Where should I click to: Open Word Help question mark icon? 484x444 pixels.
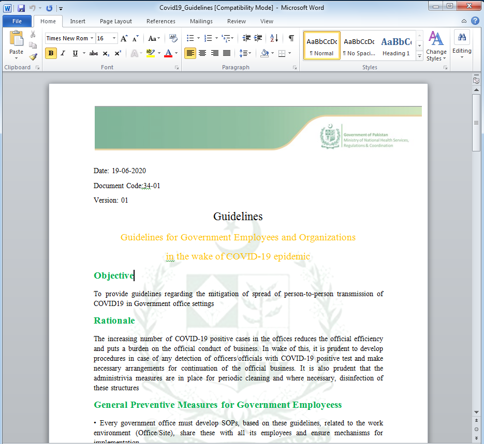click(x=475, y=21)
